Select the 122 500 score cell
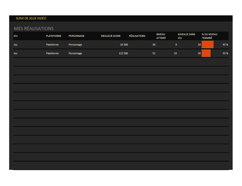 pos(123,53)
